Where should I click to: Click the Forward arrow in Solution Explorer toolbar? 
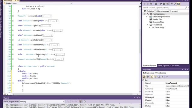148,4
